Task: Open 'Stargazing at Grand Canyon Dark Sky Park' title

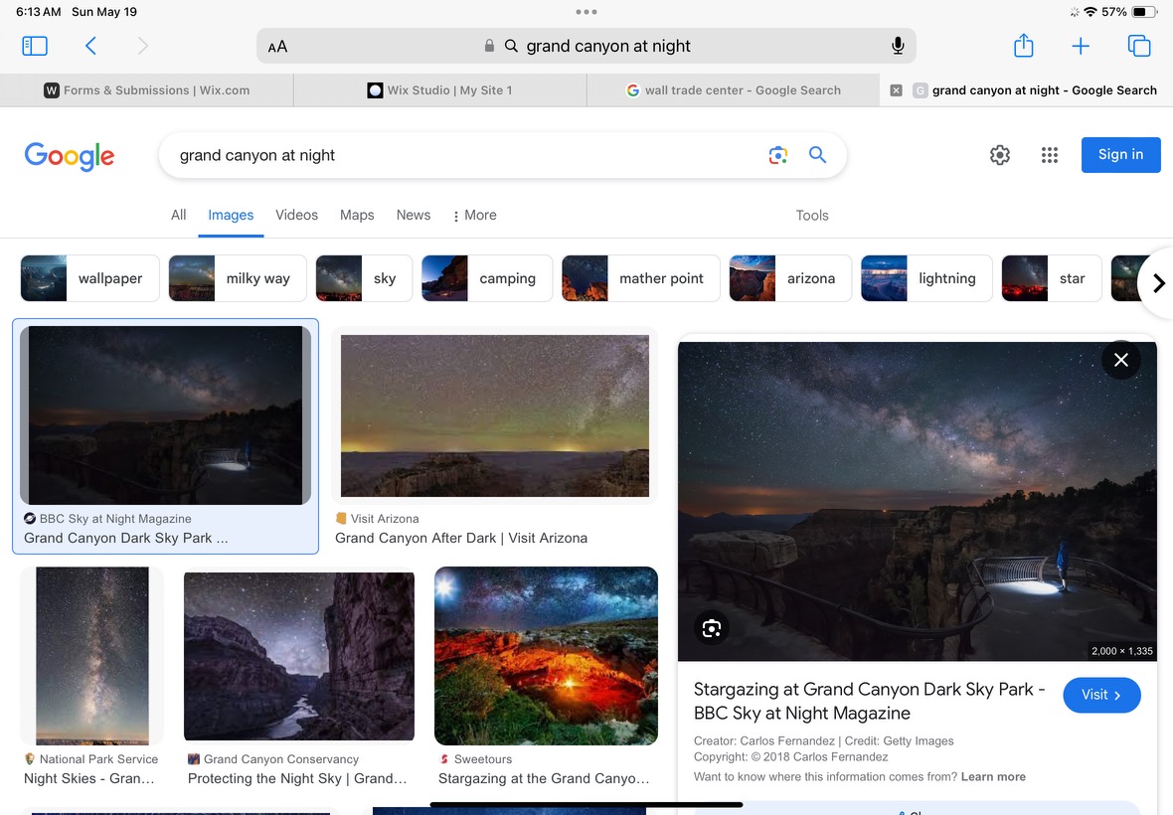Action: click(869, 701)
